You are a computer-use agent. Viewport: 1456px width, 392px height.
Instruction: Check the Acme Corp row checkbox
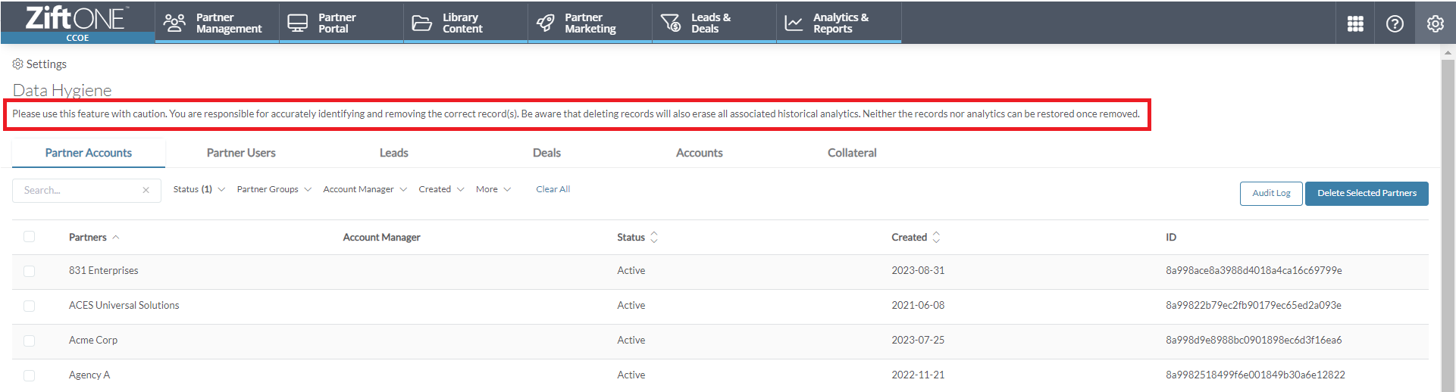[x=29, y=341]
